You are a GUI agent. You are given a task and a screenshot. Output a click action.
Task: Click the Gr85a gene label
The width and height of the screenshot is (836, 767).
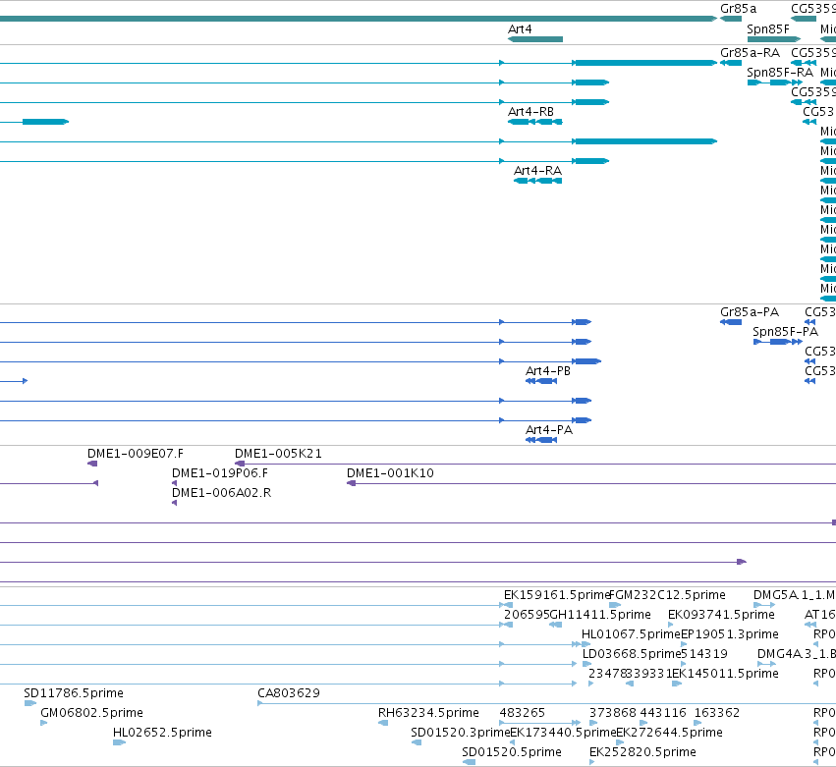tap(738, 9)
